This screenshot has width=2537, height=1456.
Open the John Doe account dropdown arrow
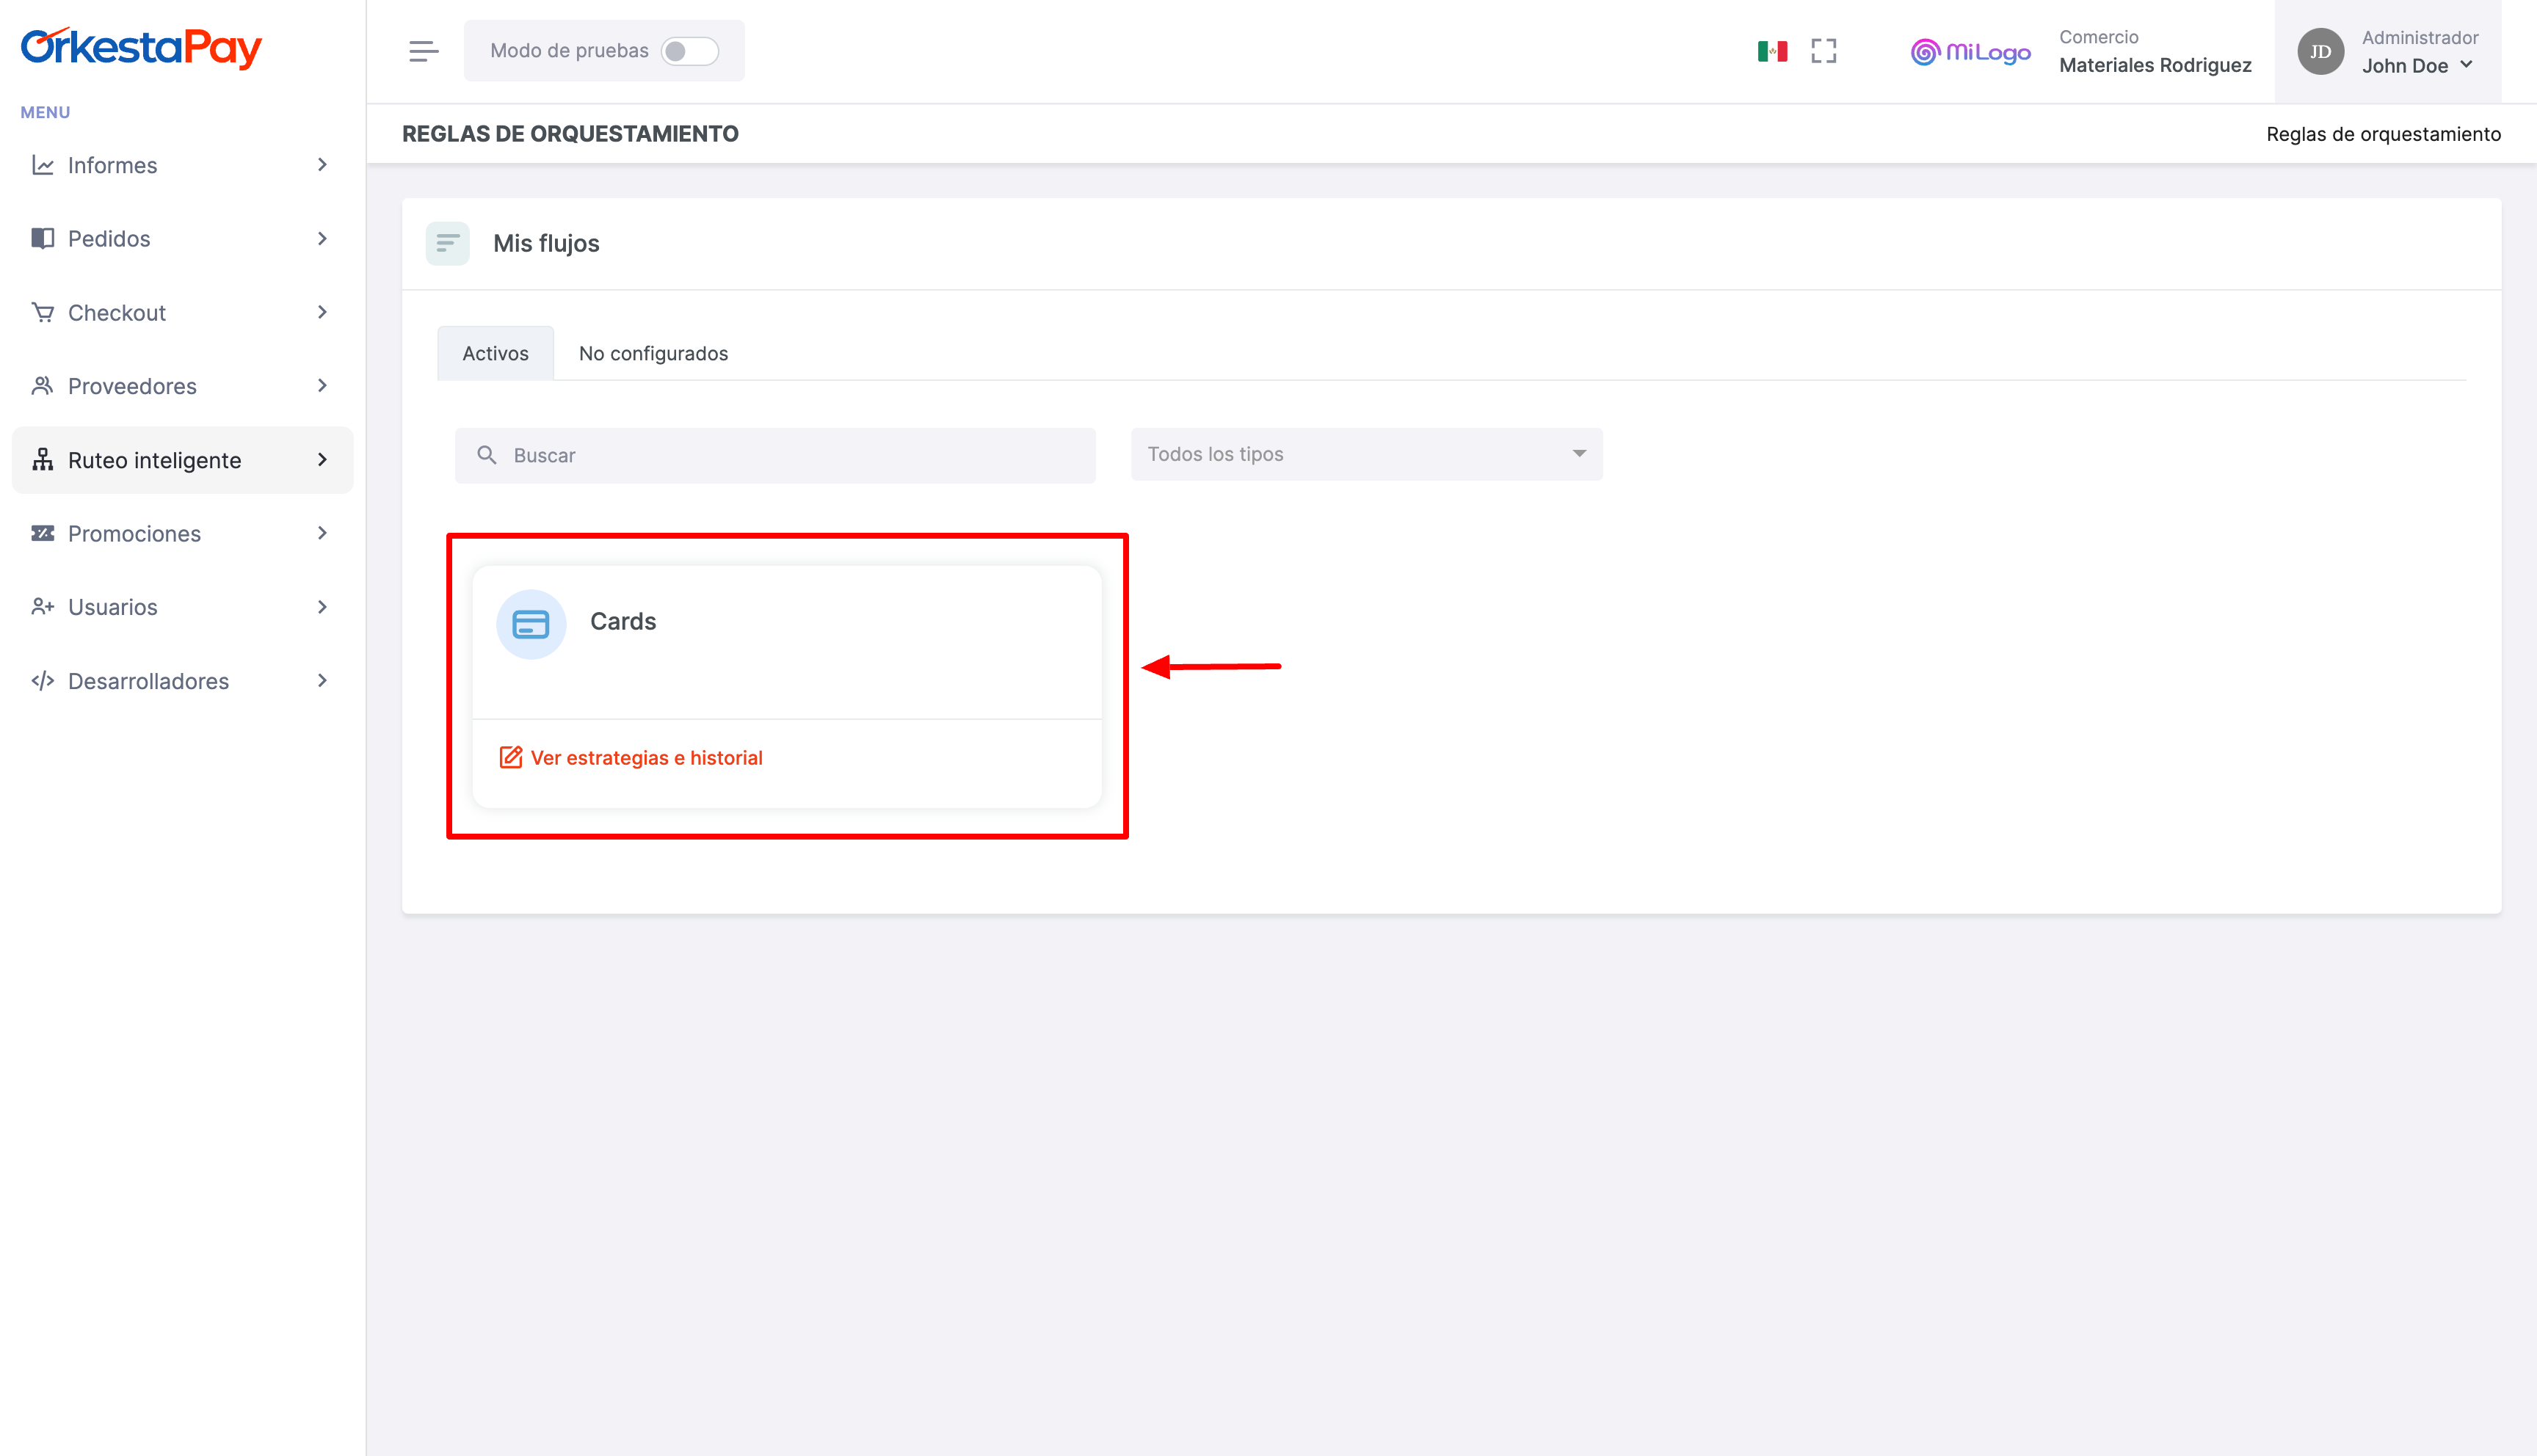click(2466, 65)
